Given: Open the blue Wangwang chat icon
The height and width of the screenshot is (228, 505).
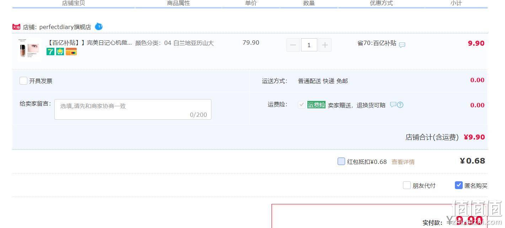Looking at the screenshot, I should [99, 27].
